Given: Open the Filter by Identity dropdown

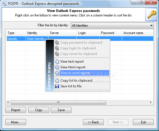Looking at the screenshot, I should [x=112, y=25].
